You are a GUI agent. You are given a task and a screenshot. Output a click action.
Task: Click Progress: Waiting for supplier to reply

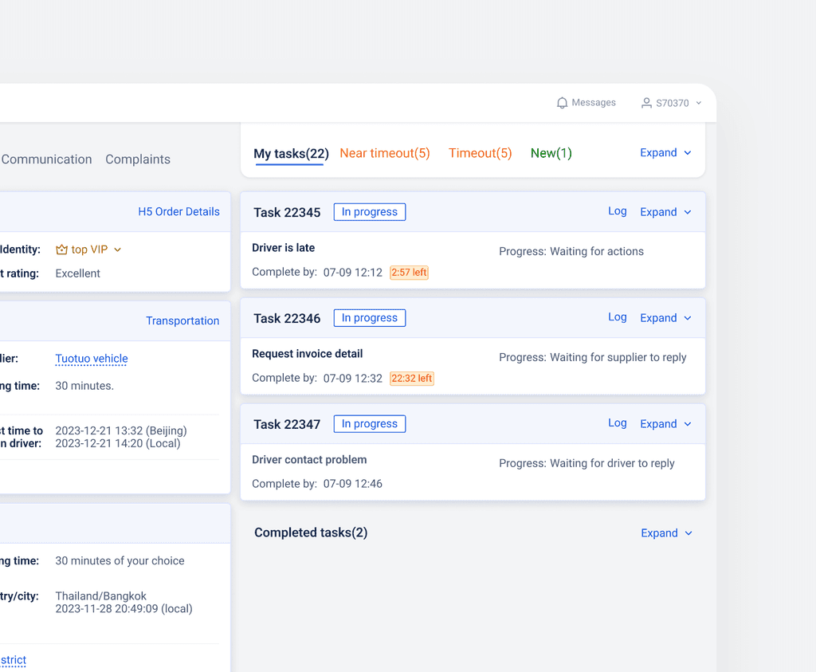coord(593,358)
